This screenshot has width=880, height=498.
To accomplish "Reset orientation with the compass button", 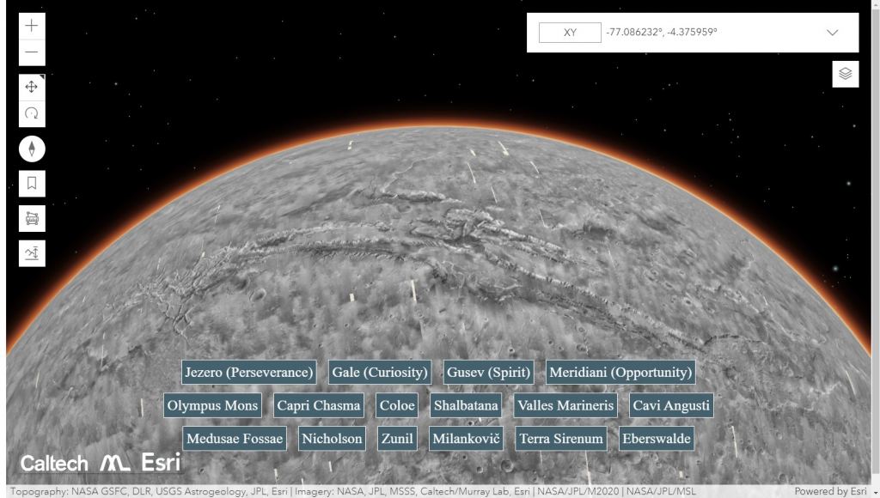I will coord(32,149).
